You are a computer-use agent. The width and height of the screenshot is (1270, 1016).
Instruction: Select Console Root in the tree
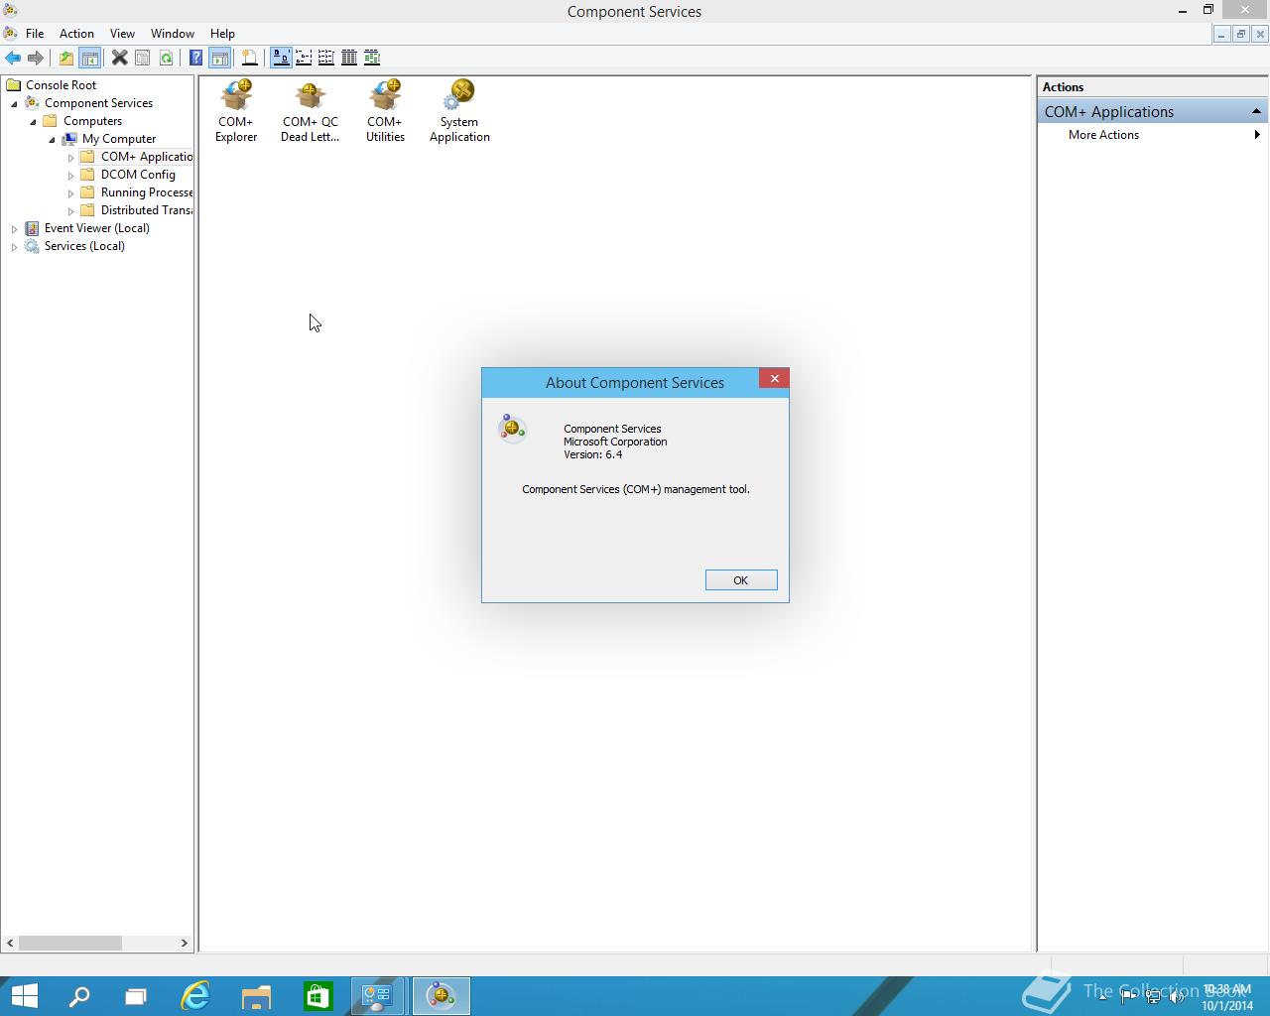[x=61, y=85]
